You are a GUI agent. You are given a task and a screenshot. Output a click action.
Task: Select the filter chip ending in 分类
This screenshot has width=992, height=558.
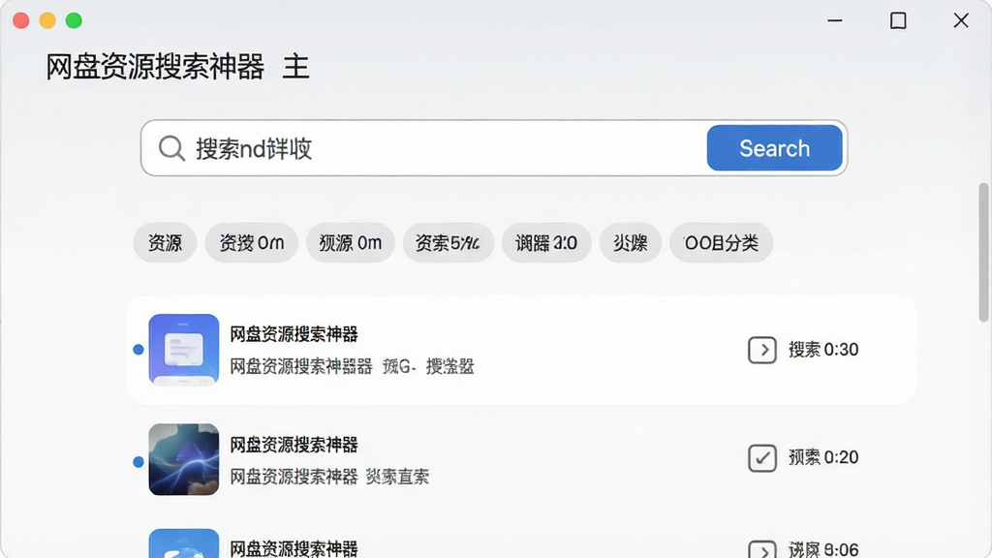pos(721,243)
